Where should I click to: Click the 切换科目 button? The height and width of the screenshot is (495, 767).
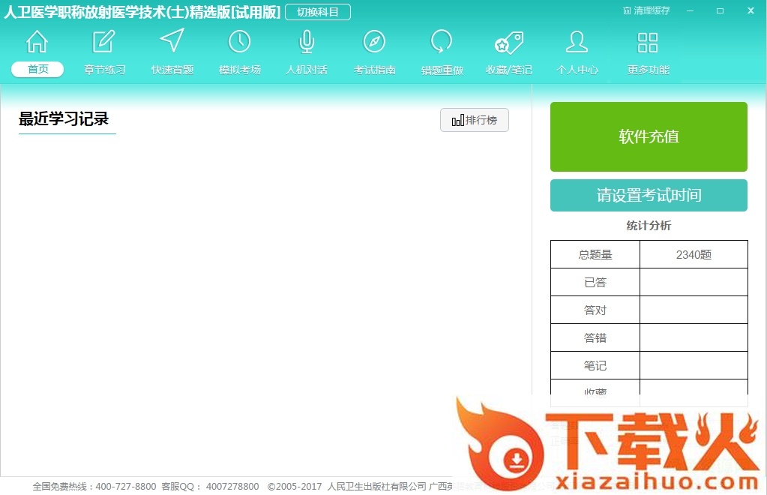pos(318,12)
